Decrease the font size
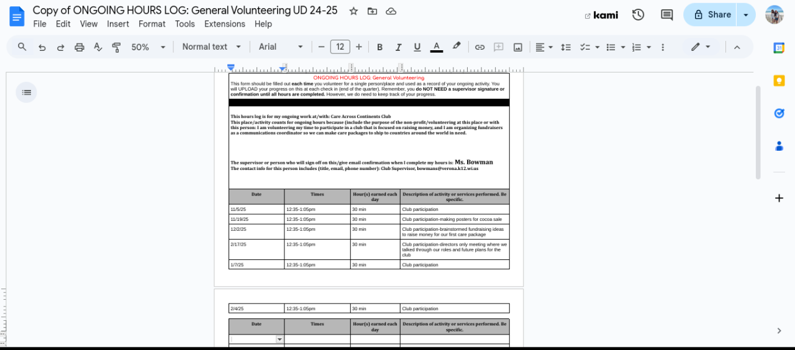Viewport: 795px width, 350px height. (321, 47)
